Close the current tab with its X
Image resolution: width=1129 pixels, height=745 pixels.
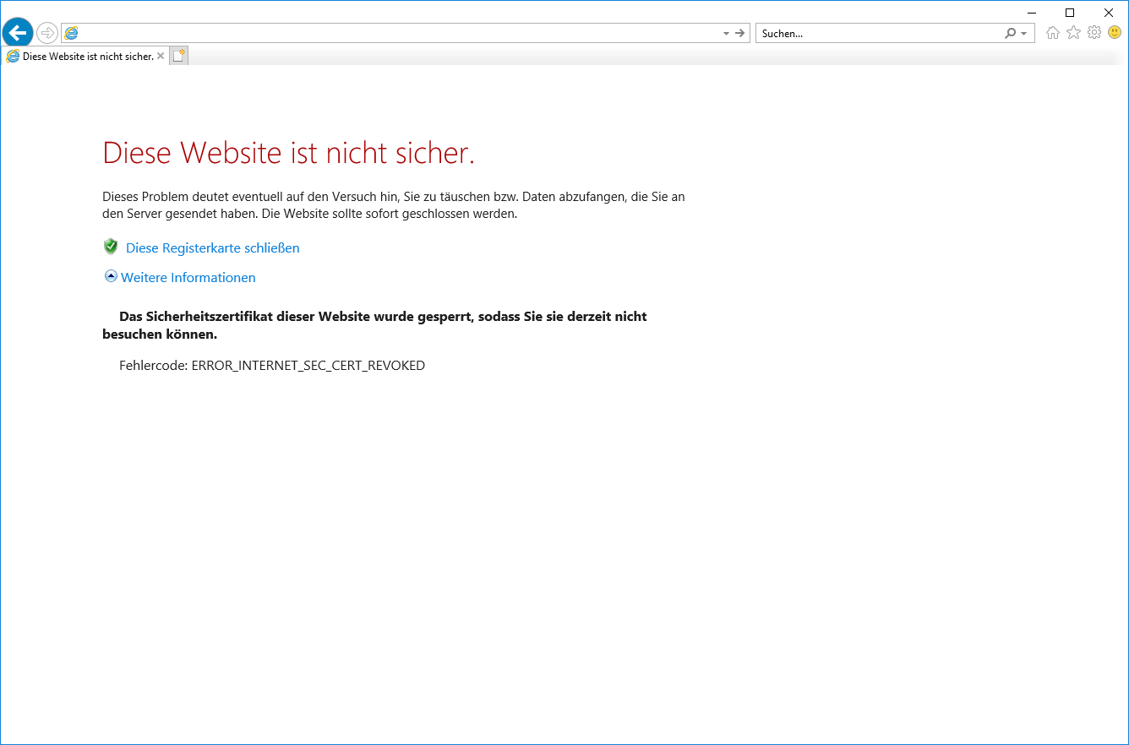(x=161, y=56)
